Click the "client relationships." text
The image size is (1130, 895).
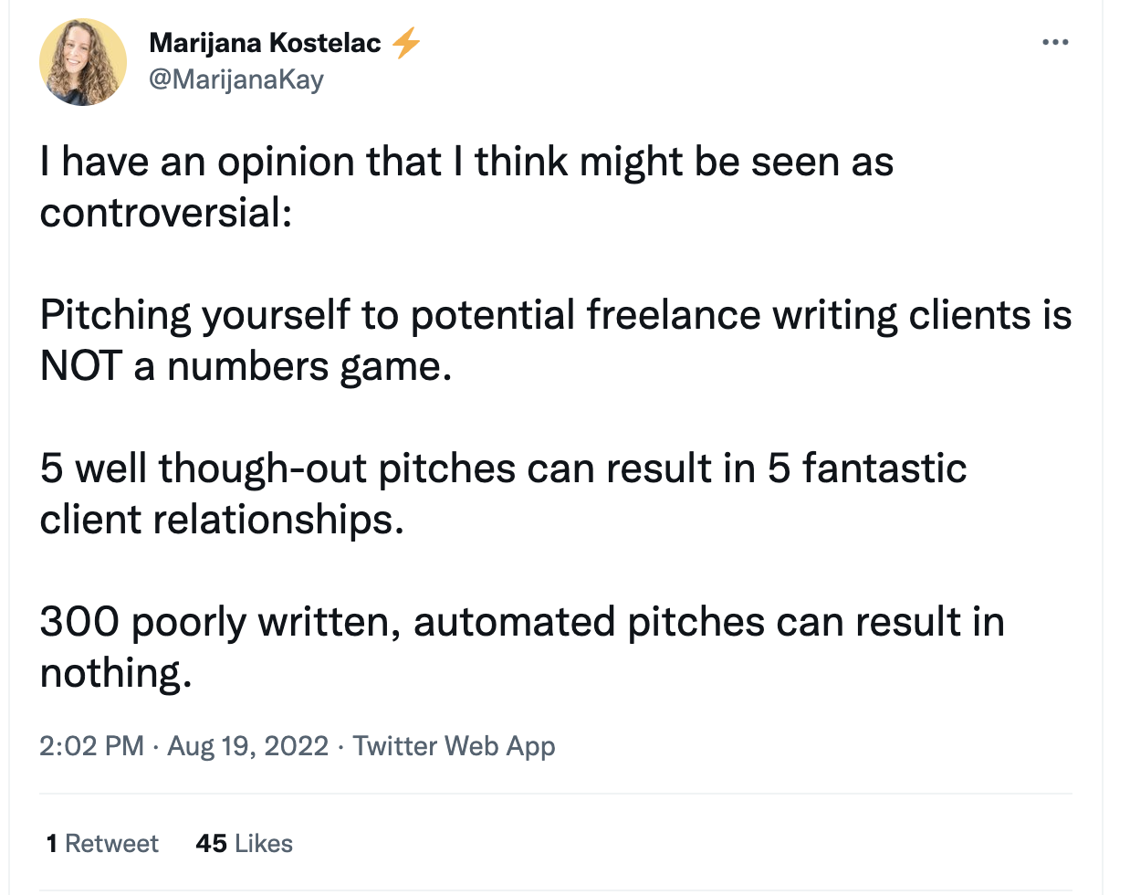pyautogui.click(x=222, y=520)
